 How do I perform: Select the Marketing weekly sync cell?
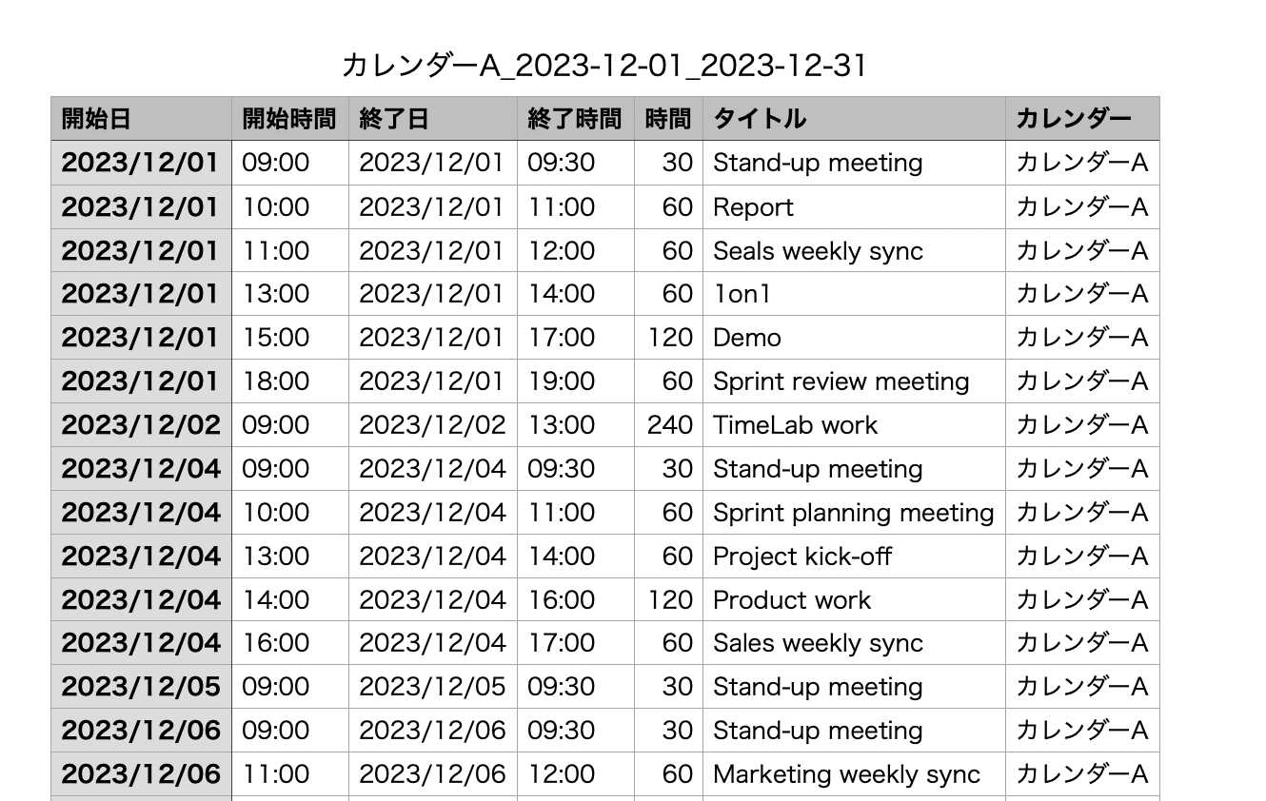(854, 774)
